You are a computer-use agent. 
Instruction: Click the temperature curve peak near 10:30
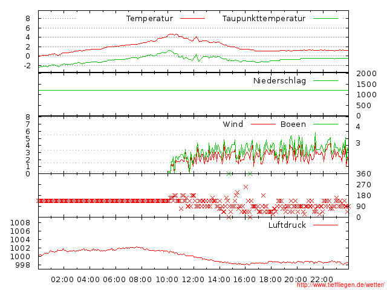173,35
